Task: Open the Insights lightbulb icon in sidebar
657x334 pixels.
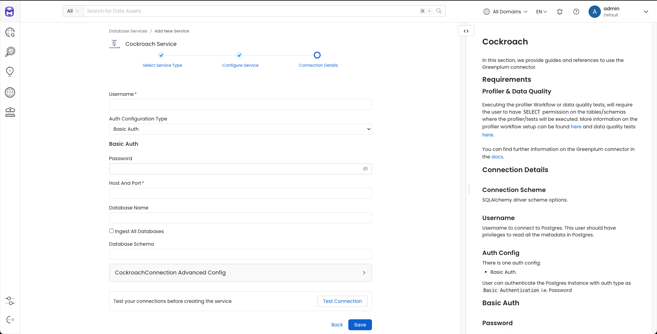Action: click(10, 72)
